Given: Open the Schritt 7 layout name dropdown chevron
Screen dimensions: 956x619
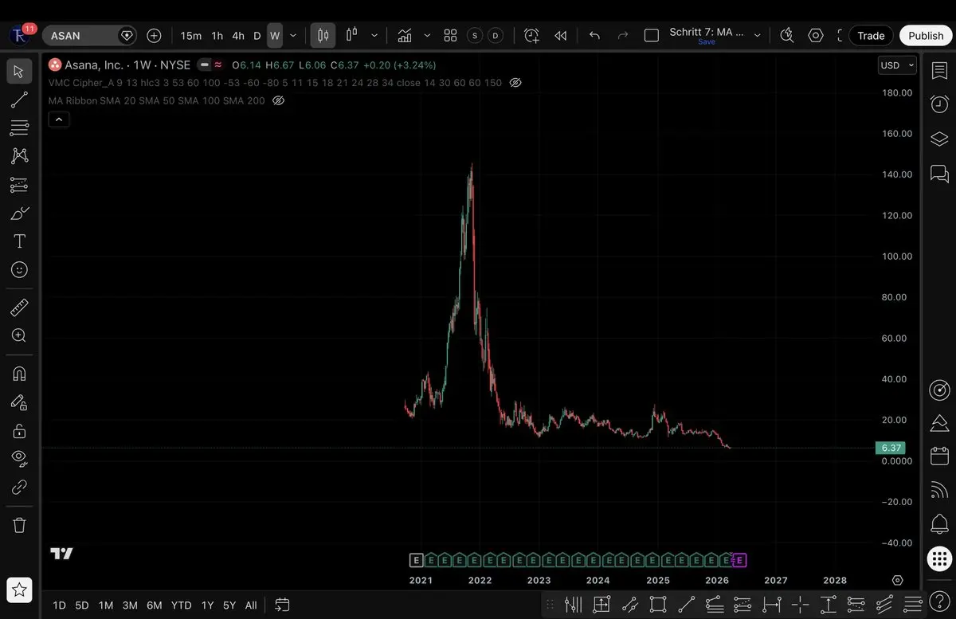Looking at the screenshot, I should click(x=757, y=36).
